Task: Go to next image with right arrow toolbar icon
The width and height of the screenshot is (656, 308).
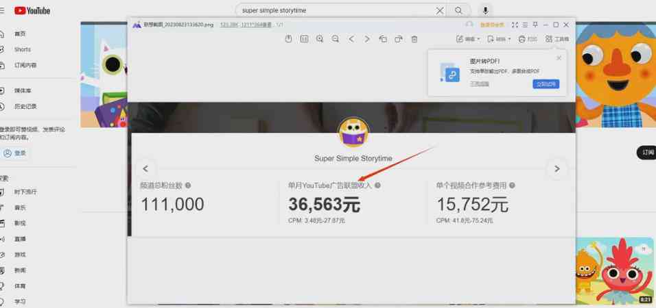Action: 367,39
